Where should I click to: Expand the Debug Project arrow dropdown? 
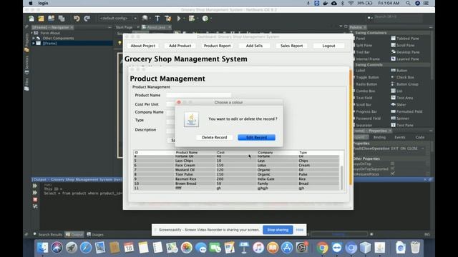click(x=198, y=19)
